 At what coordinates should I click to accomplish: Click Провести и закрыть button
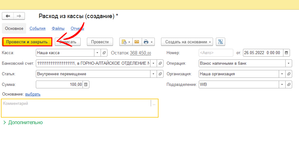[x=27, y=42]
